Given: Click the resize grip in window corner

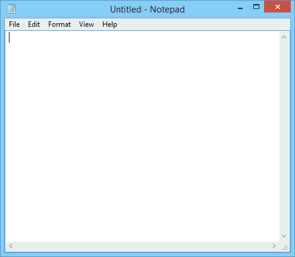Looking at the screenshot, I should [x=285, y=247].
